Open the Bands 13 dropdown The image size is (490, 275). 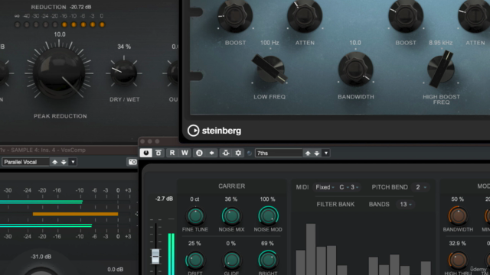[406, 204]
